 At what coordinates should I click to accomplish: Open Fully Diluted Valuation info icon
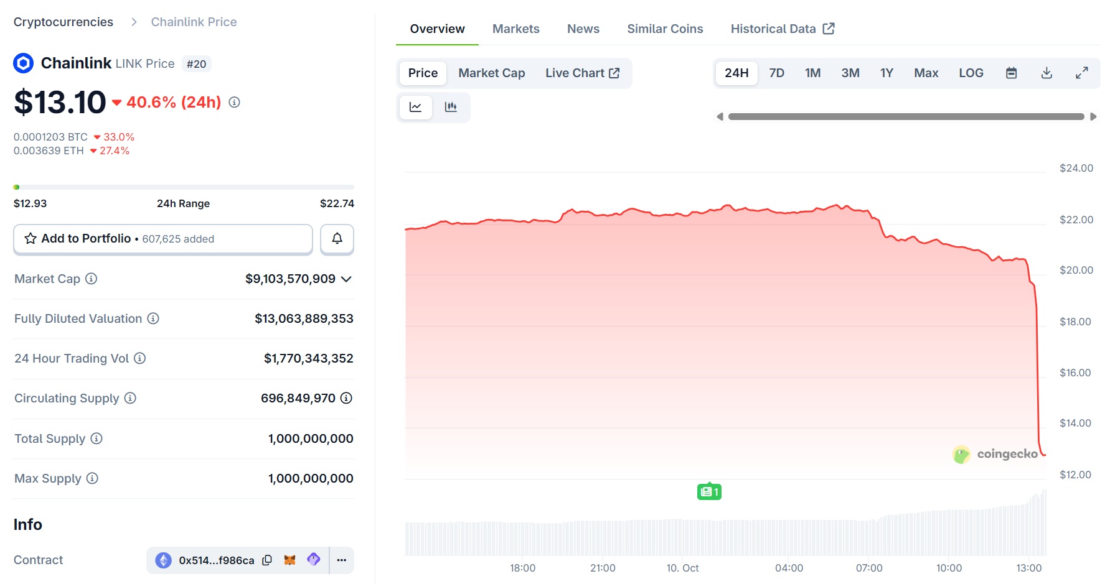(153, 318)
